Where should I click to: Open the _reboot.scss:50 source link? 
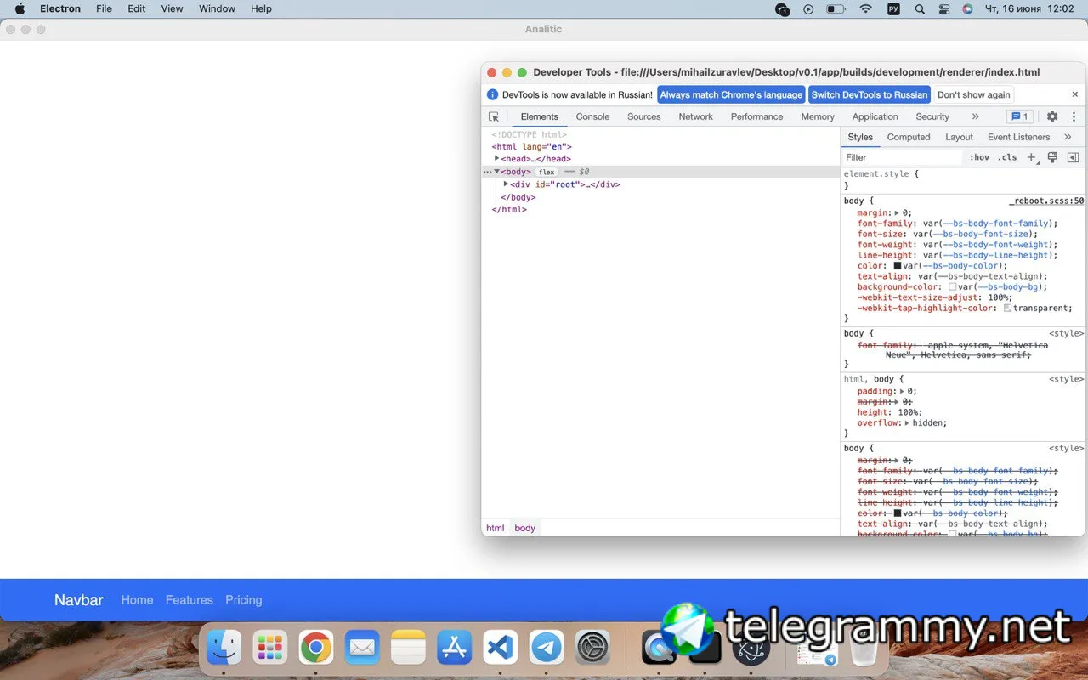(x=1046, y=201)
